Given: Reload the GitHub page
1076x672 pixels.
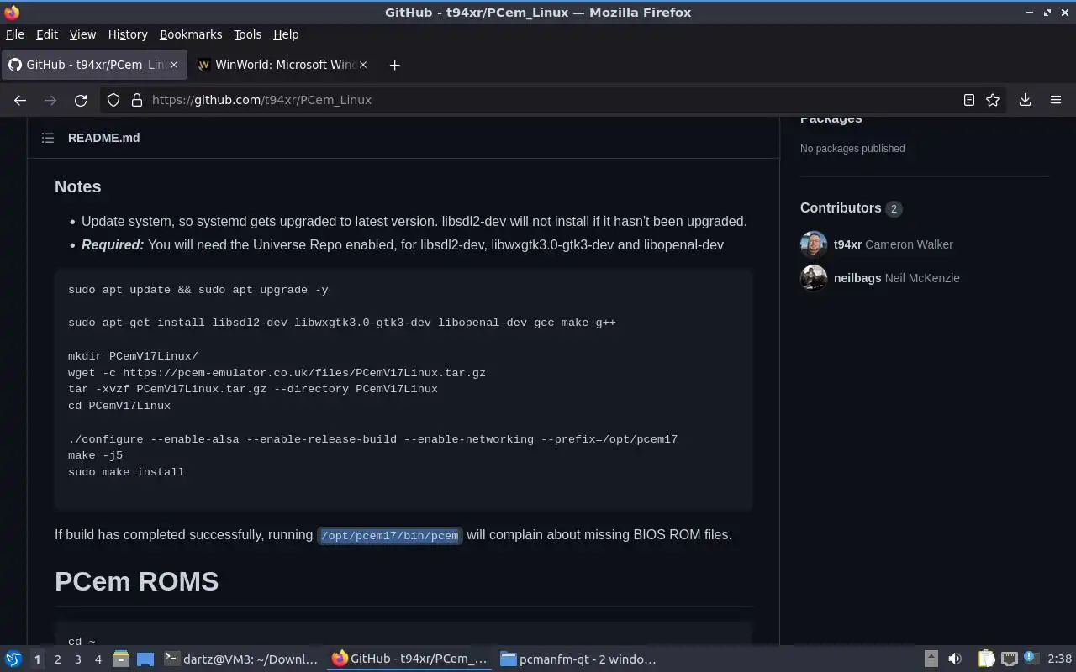Looking at the screenshot, I should [x=81, y=100].
